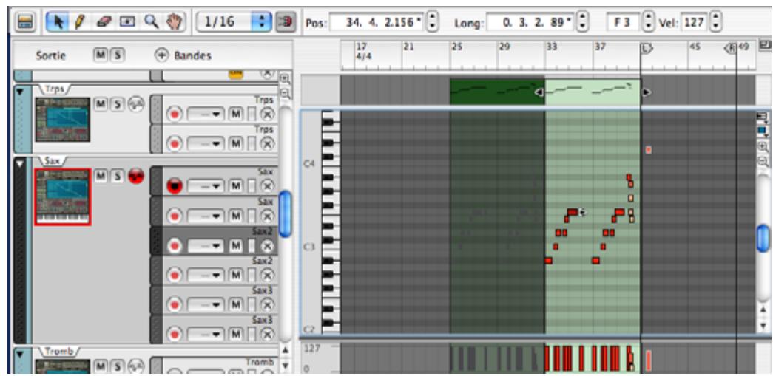Toggle the snap-to-grid magnet button
Screen dimensions: 773x376
[285, 22]
